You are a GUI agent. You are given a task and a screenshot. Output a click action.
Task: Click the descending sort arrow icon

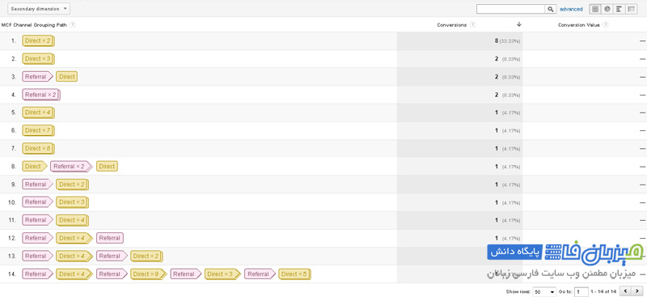518,24
